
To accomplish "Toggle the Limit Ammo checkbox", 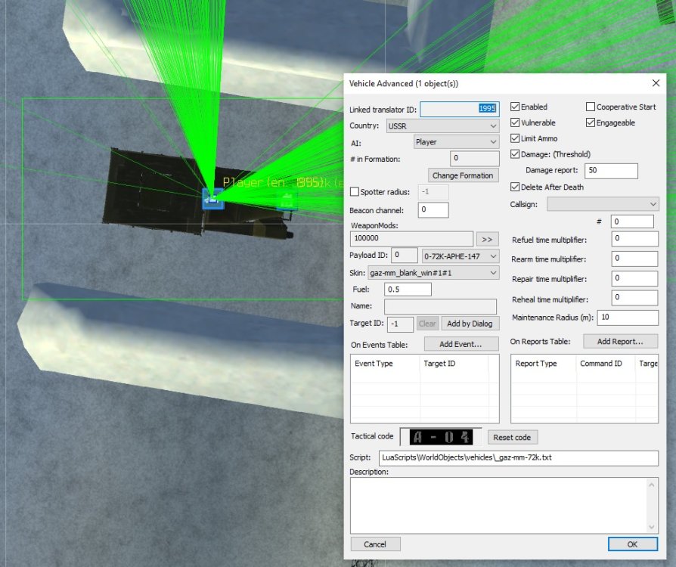I will [x=516, y=138].
